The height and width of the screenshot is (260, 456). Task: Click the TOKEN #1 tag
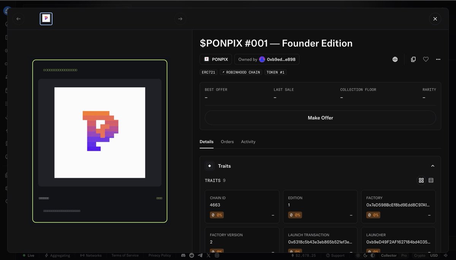pyautogui.click(x=275, y=72)
